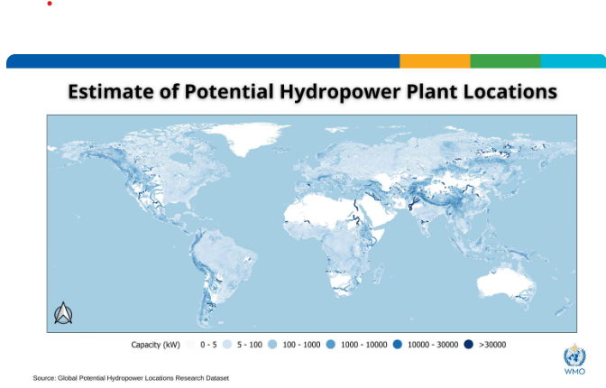606x388 pixels.
Task: Click the dark blue header bar segment
Action: coord(203,61)
